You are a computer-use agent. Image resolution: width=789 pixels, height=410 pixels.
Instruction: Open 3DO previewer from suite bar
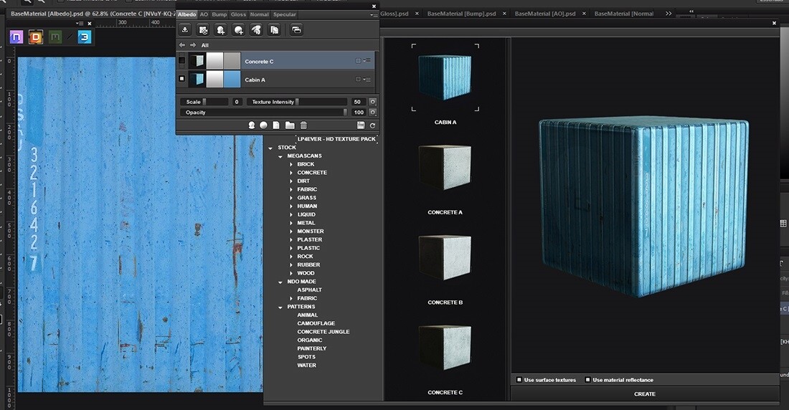coord(85,36)
